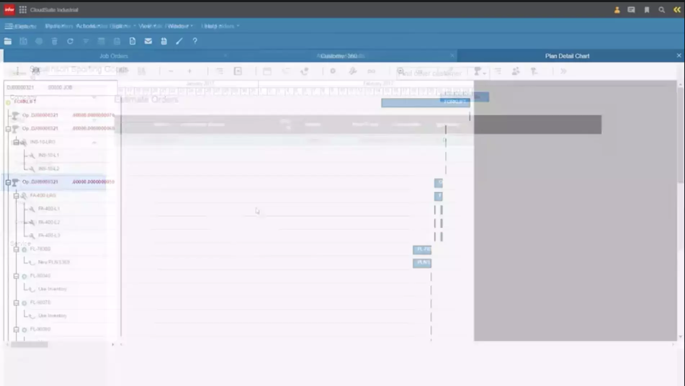Open the settings gear in the chart toolbar
The image size is (685, 386).
point(333,71)
